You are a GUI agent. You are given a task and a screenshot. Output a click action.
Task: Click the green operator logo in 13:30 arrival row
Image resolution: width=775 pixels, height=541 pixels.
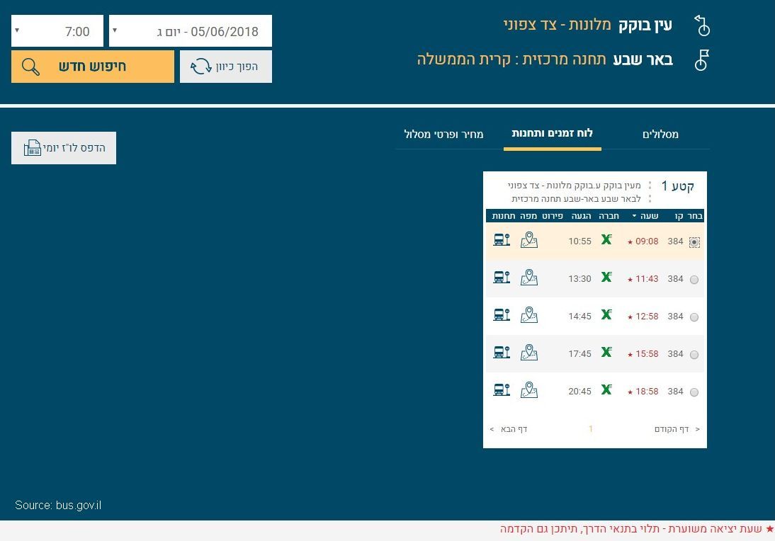[x=606, y=277]
